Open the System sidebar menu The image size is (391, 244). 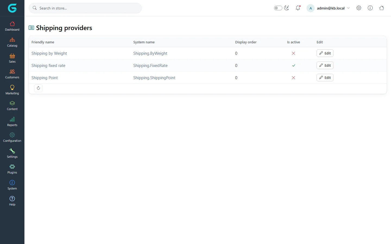click(x=12, y=185)
